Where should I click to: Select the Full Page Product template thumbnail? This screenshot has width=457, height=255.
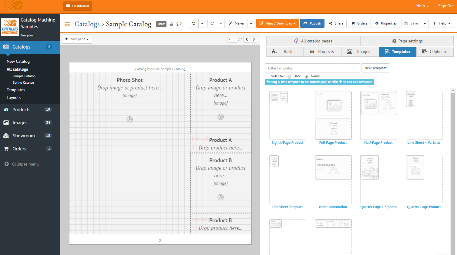pyautogui.click(x=333, y=115)
